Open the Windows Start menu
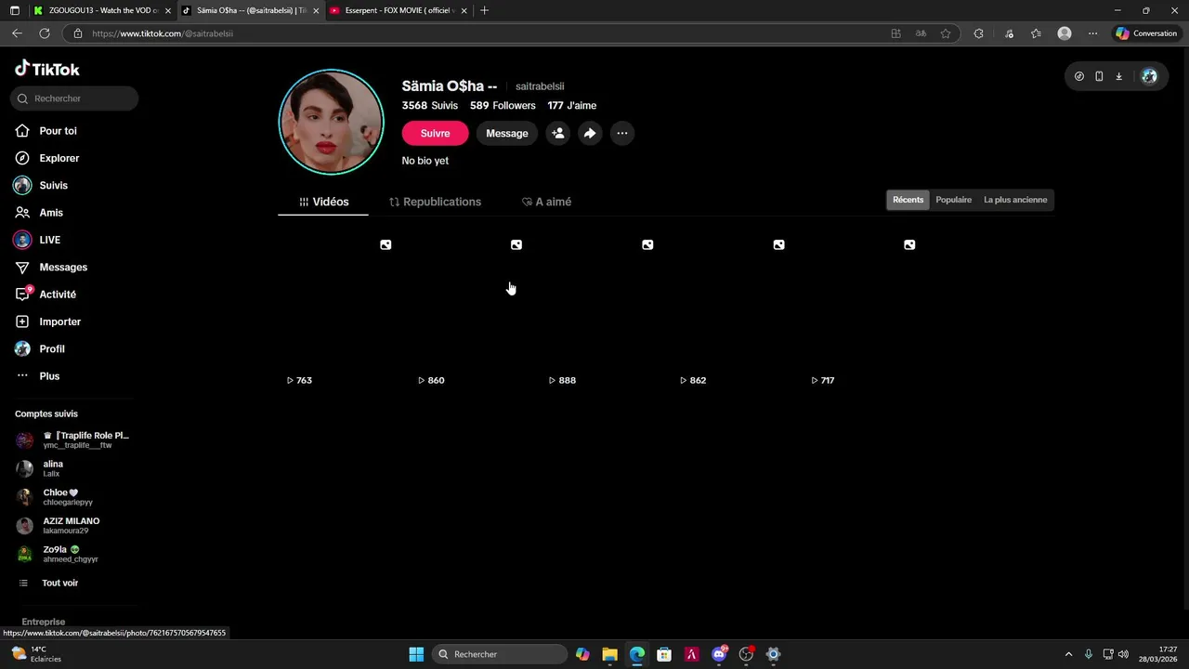This screenshot has width=1189, height=669. coord(416,654)
